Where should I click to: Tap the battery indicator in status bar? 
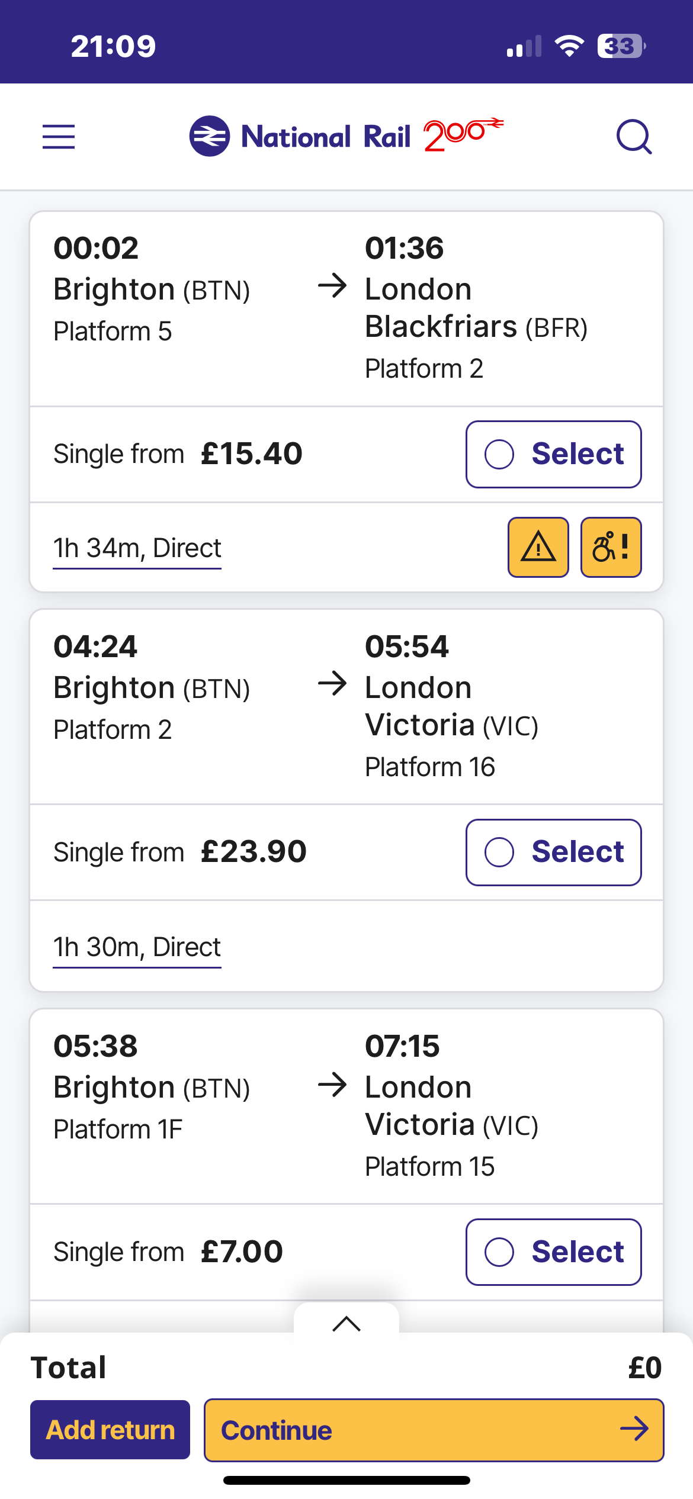pyautogui.click(x=621, y=46)
